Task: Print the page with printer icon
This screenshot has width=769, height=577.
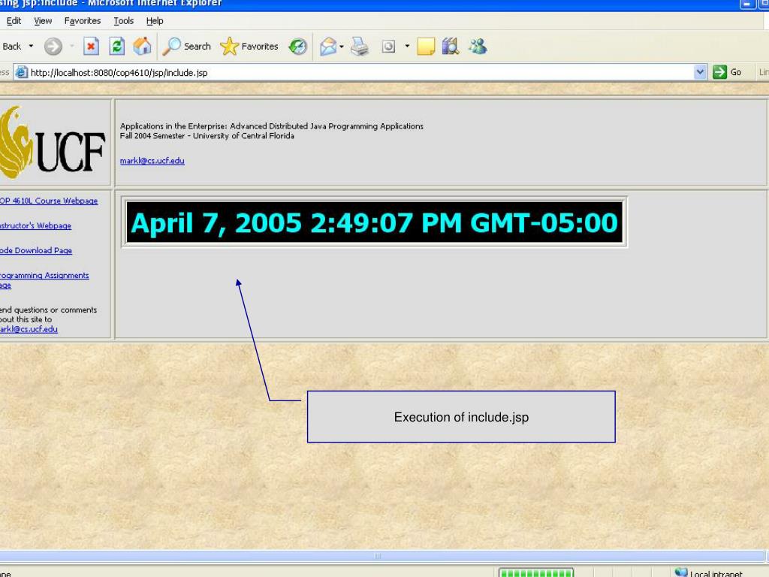Action: [x=360, y=47]
